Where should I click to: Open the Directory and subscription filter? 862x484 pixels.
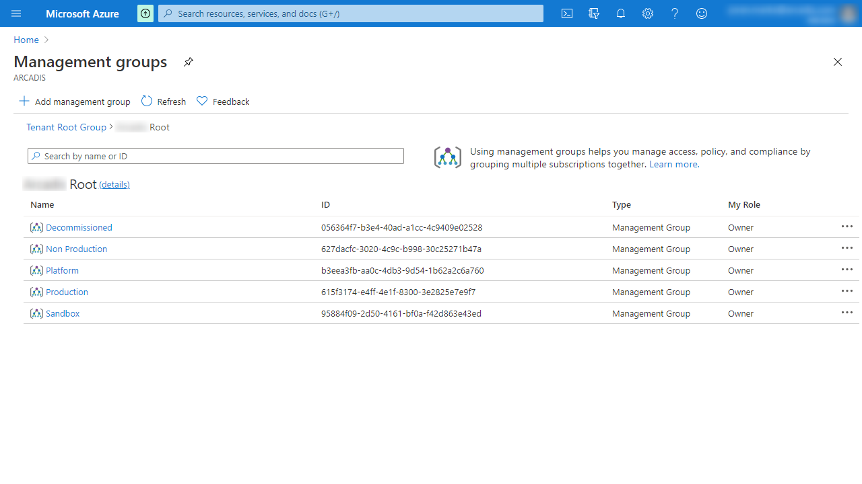(x=594, y=13)
